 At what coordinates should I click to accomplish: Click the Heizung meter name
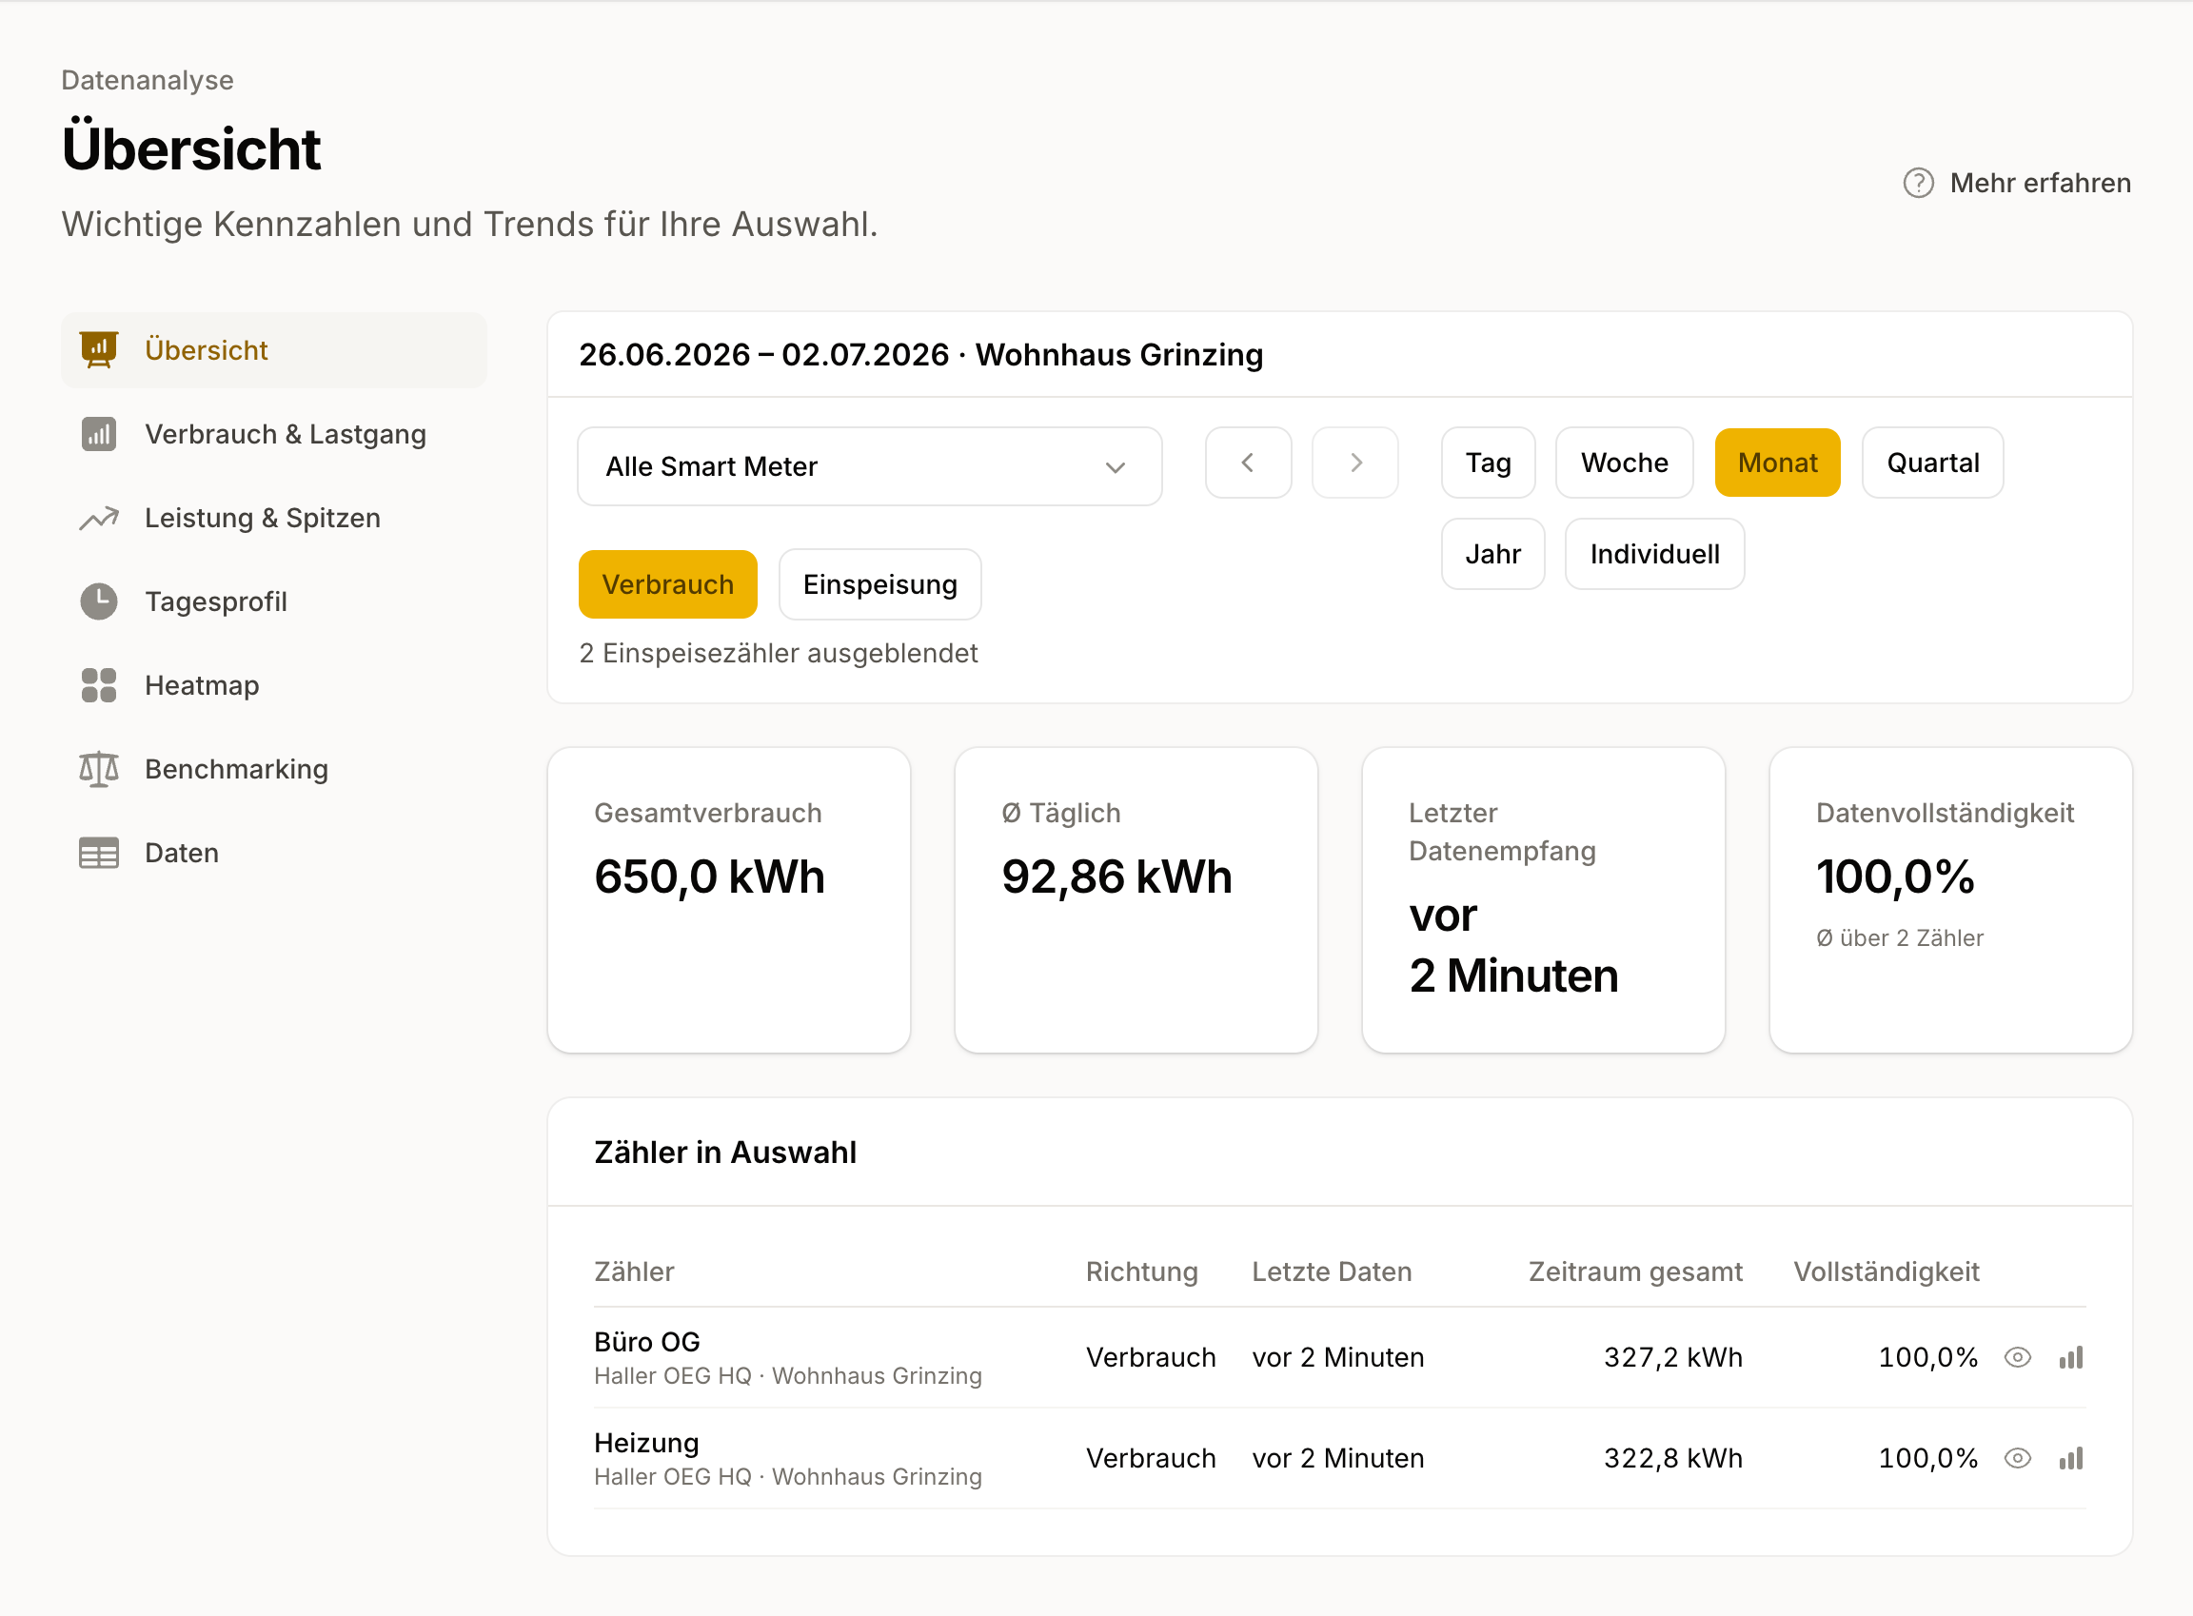coord(646,1443)
